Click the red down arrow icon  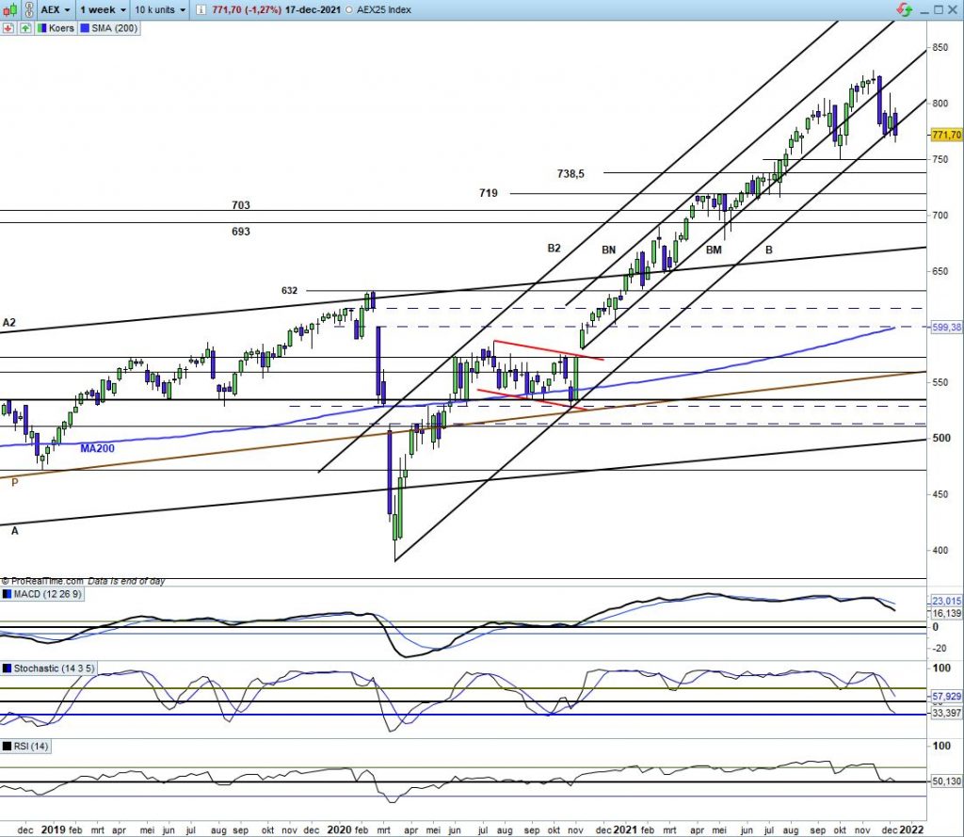click(x=8, y=28)
